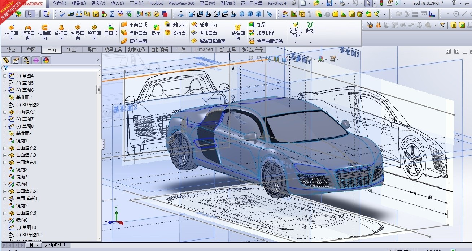Open the 曲线 curves tool
This screenshot has width=472, height=251.
pyautogui.click(x=310, y=27)
